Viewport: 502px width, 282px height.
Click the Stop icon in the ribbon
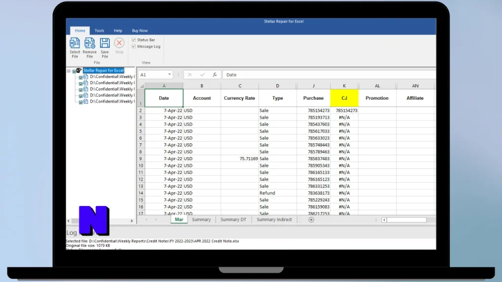tap(119, 43)
